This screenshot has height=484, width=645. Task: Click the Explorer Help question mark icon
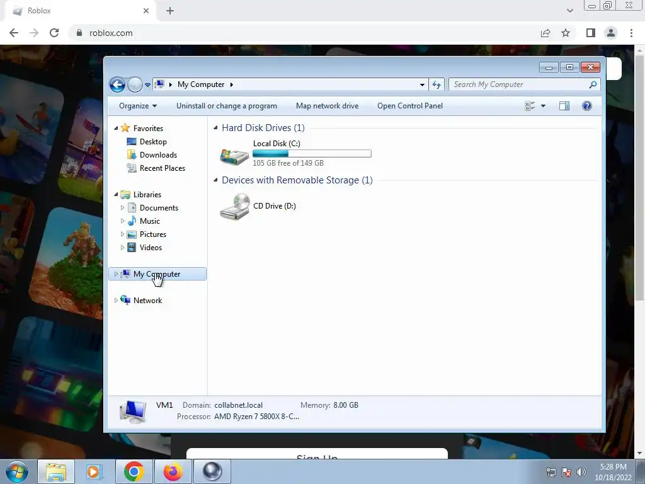click(587, 106)
